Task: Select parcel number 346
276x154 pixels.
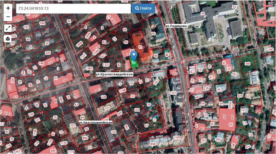Action: [x=247, y=64]
